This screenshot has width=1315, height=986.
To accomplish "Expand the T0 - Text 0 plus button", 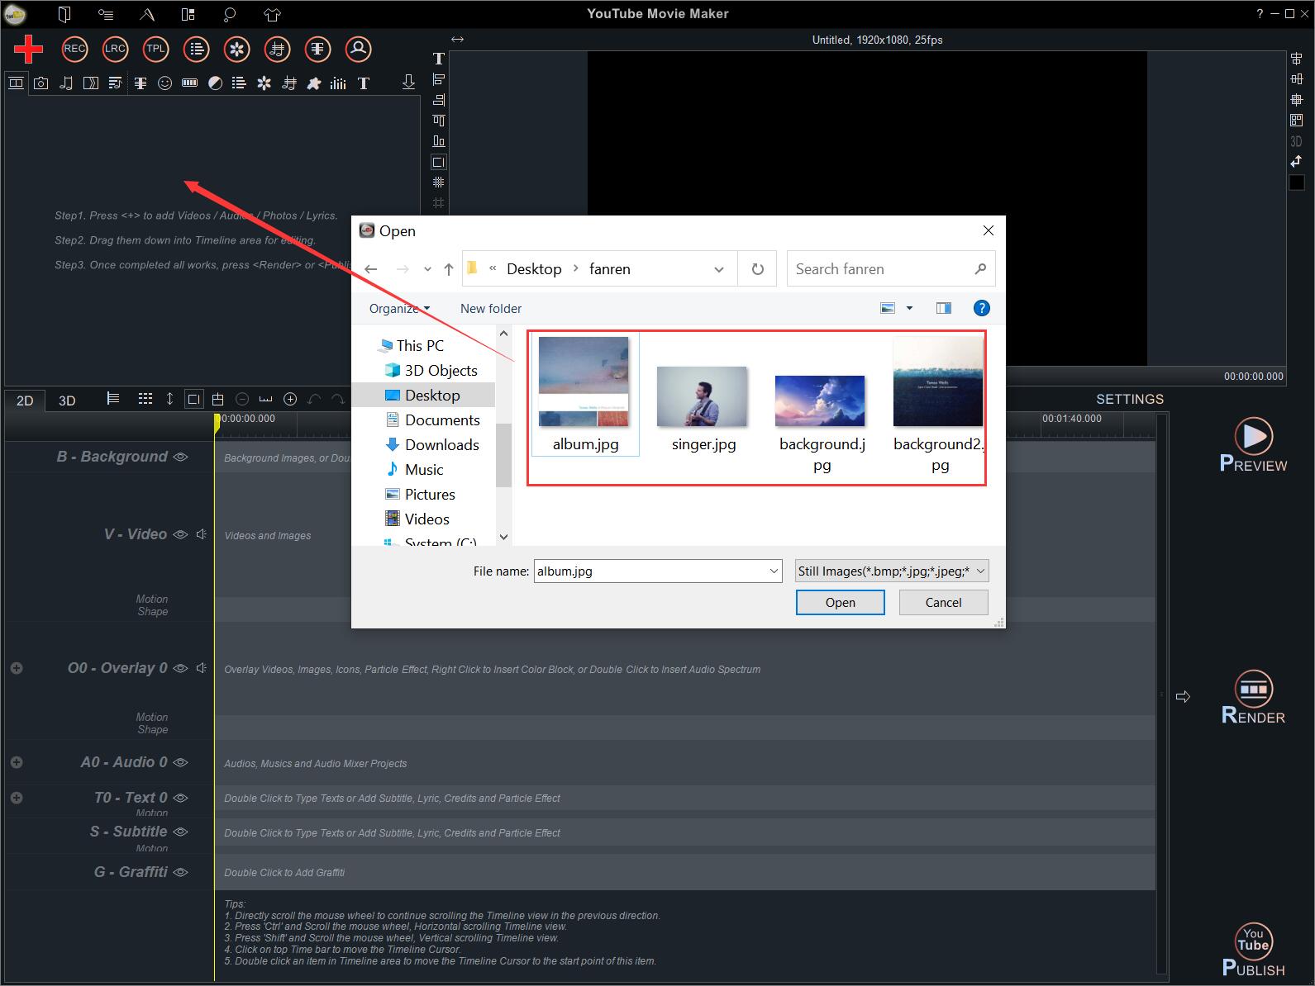I will click(x=17, y=798).
